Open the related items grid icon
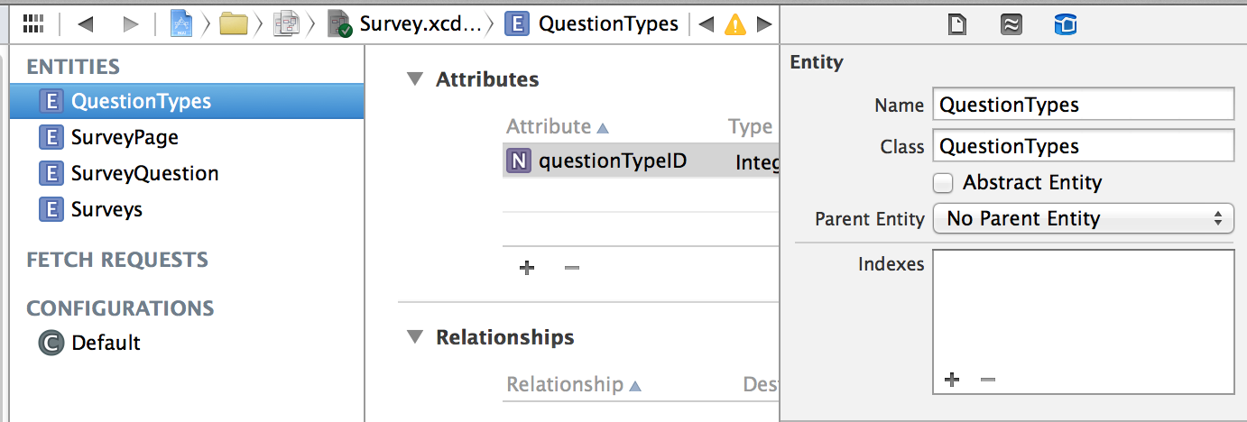 pos(33,23)
